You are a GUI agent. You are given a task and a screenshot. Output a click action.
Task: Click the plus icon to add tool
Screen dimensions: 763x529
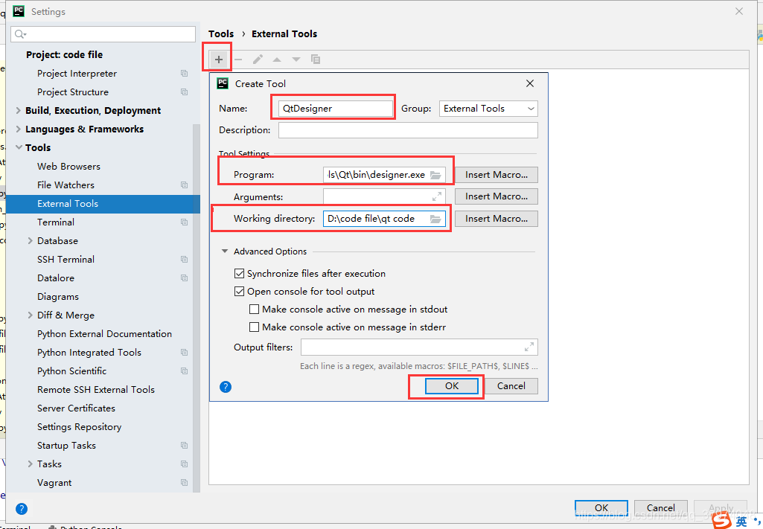219,60
